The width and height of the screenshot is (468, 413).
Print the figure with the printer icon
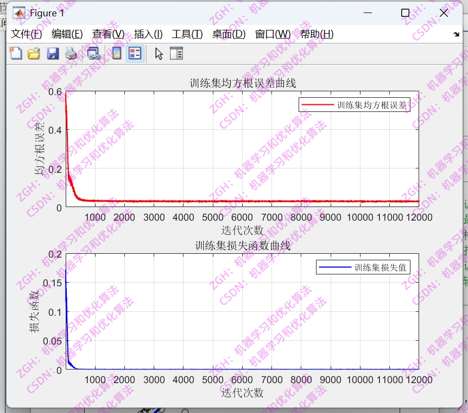tap(71, 54)
